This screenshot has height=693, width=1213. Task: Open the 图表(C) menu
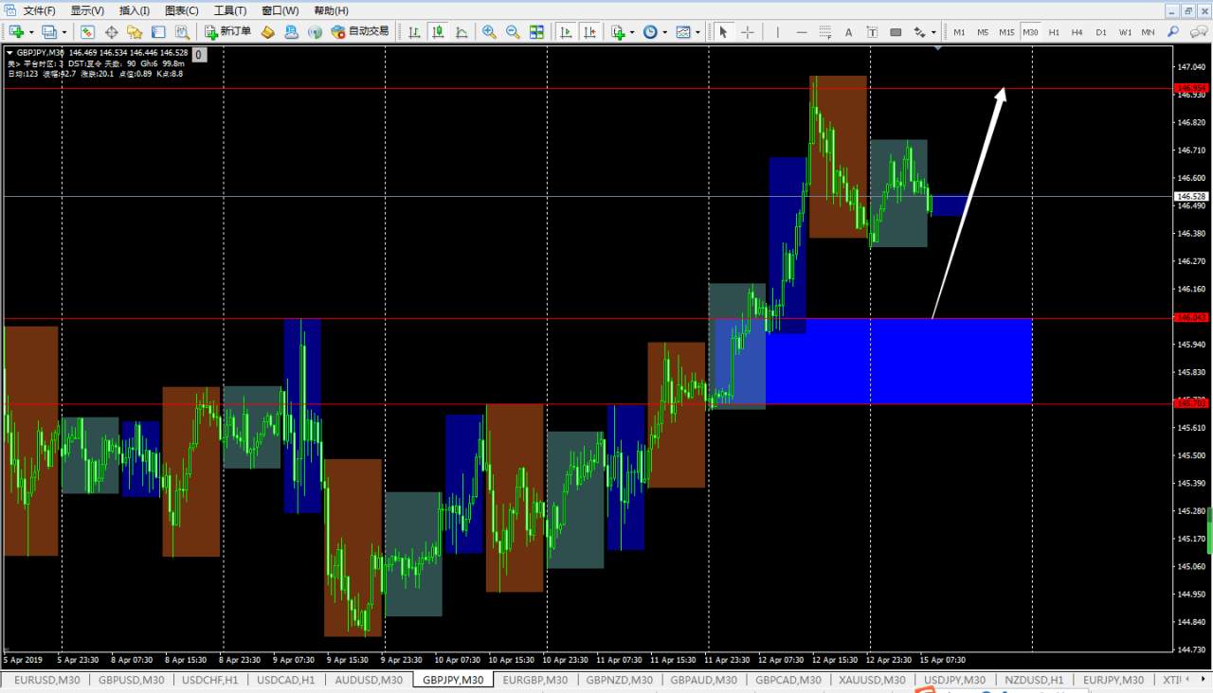pos(182,10)
